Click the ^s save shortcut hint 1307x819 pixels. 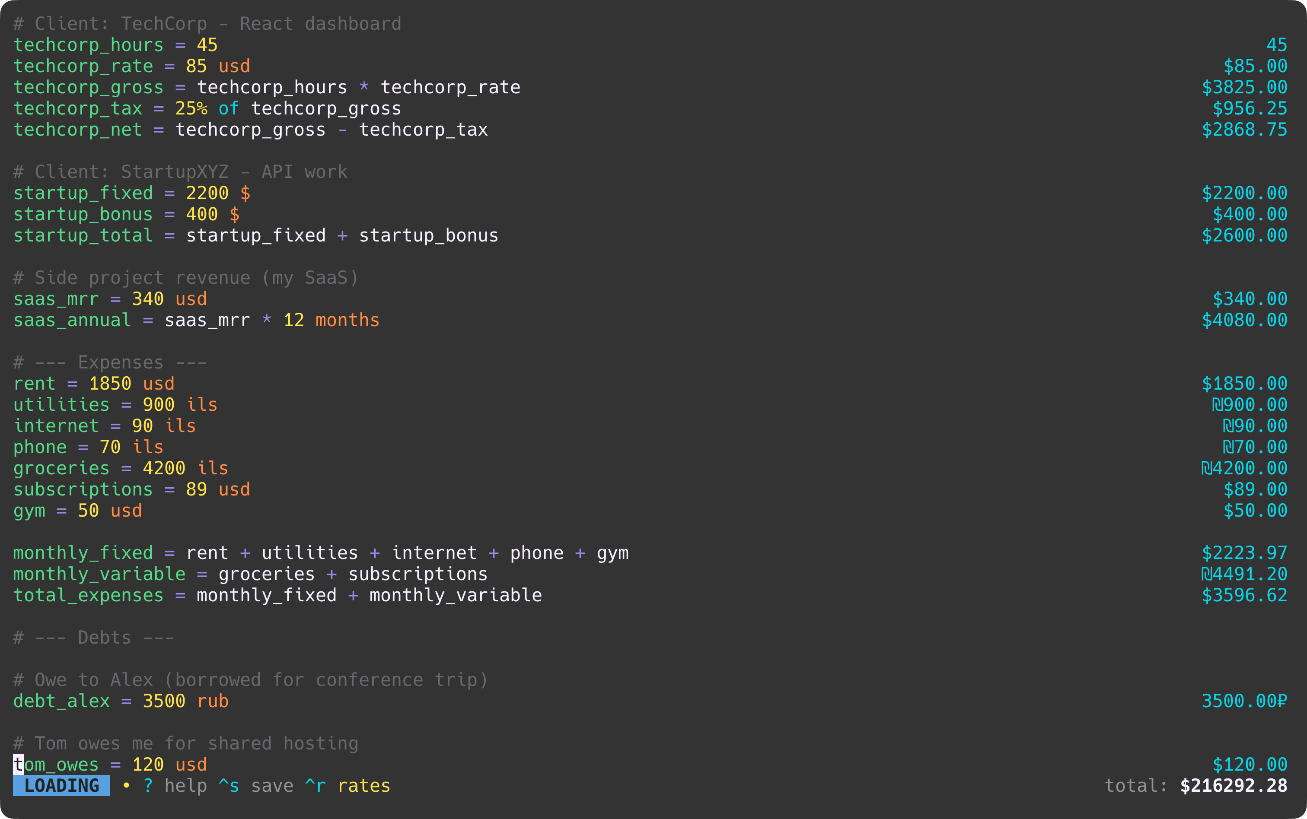255,785
